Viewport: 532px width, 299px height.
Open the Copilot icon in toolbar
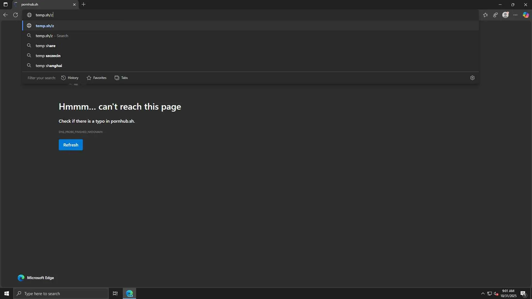tap(526, 15)
